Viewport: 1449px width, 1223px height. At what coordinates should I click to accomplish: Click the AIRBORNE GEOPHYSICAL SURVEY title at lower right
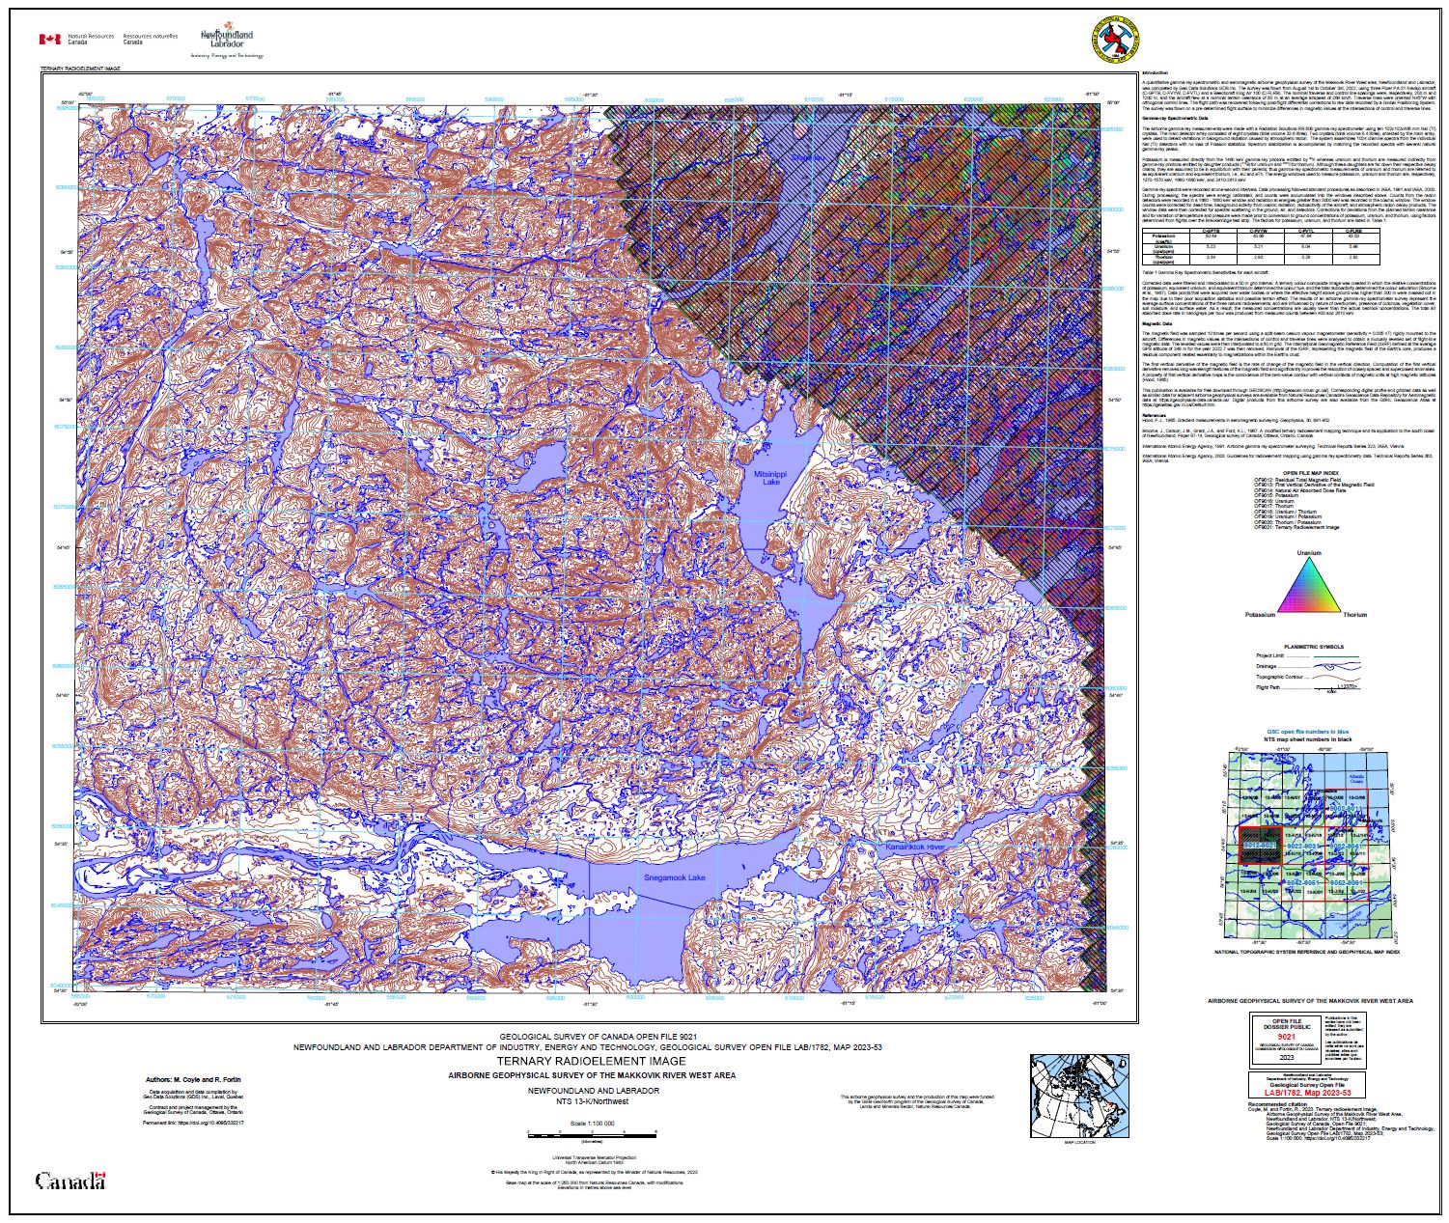coord(1310,1001)
